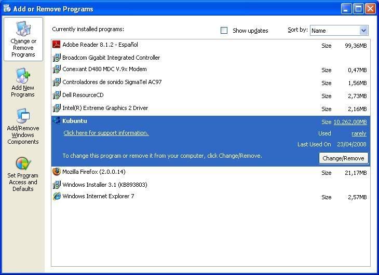Click the Intel Extreme Graphics 2 Driver icon
This screenshot has width=379, height=275.
(x=57, y=108)
